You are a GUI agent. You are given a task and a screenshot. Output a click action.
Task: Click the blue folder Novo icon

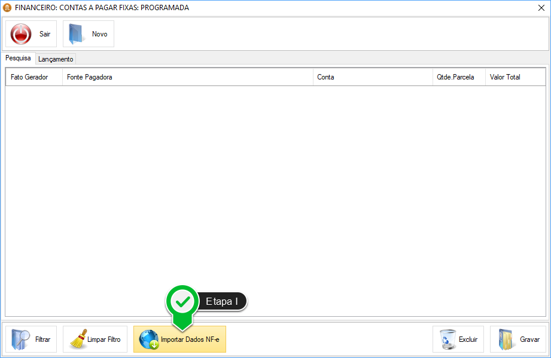point(76,34)
